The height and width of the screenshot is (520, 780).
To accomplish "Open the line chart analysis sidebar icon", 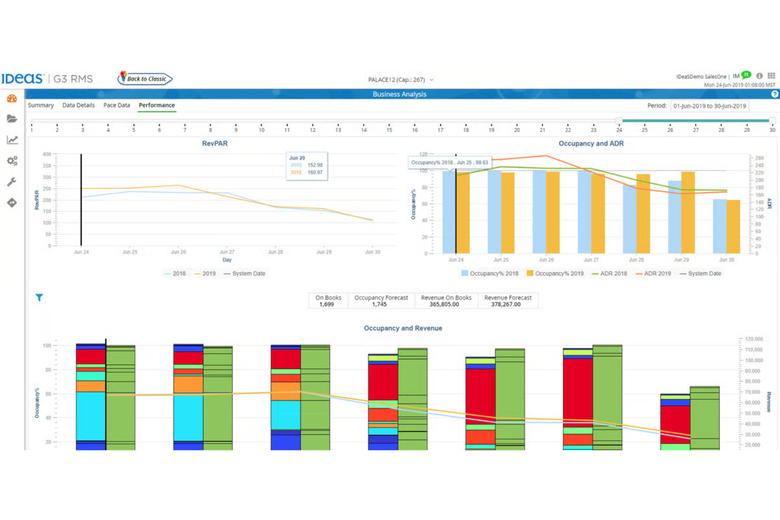I will tap(12, 140).
